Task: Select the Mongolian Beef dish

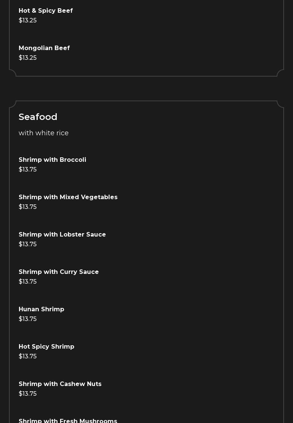Action: pyautogui.click(x=44, y=48)
